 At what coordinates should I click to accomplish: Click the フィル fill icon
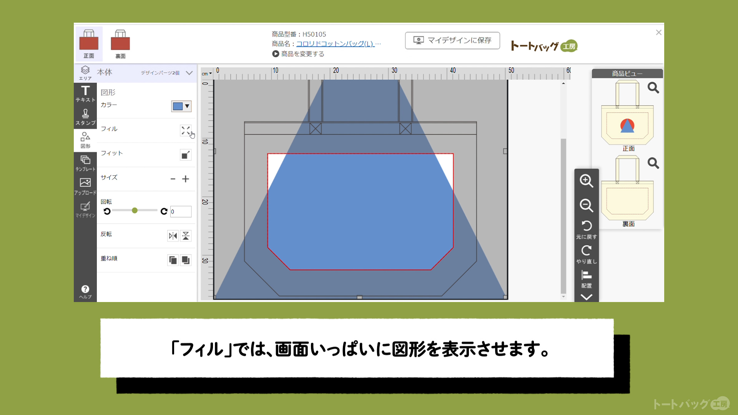click(x=186, y=131)
